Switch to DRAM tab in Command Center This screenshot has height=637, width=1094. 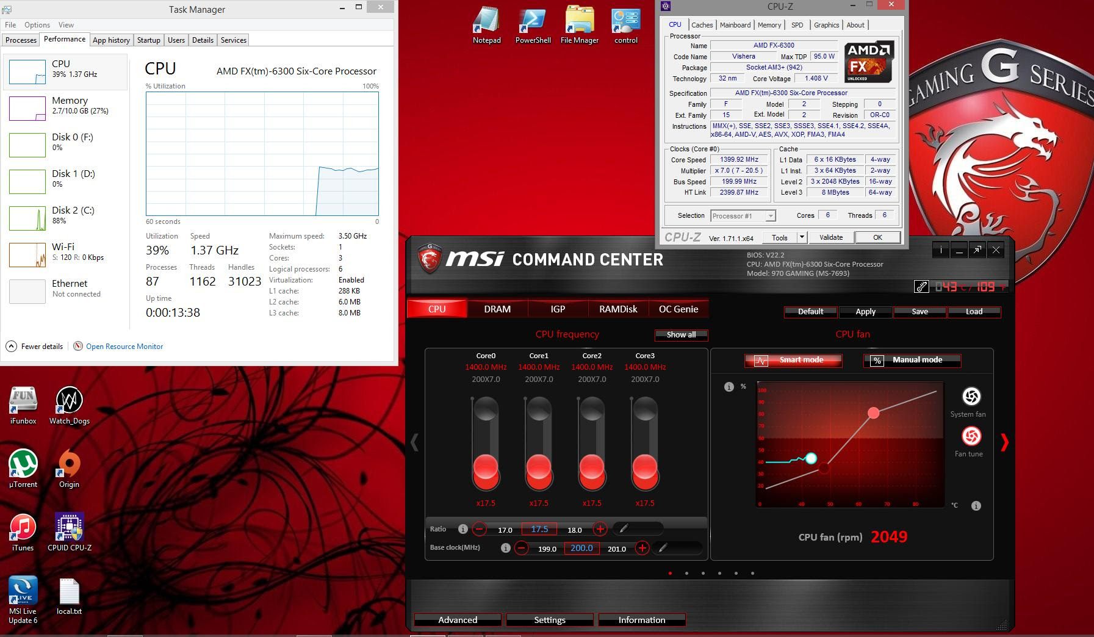coord(497,309)
